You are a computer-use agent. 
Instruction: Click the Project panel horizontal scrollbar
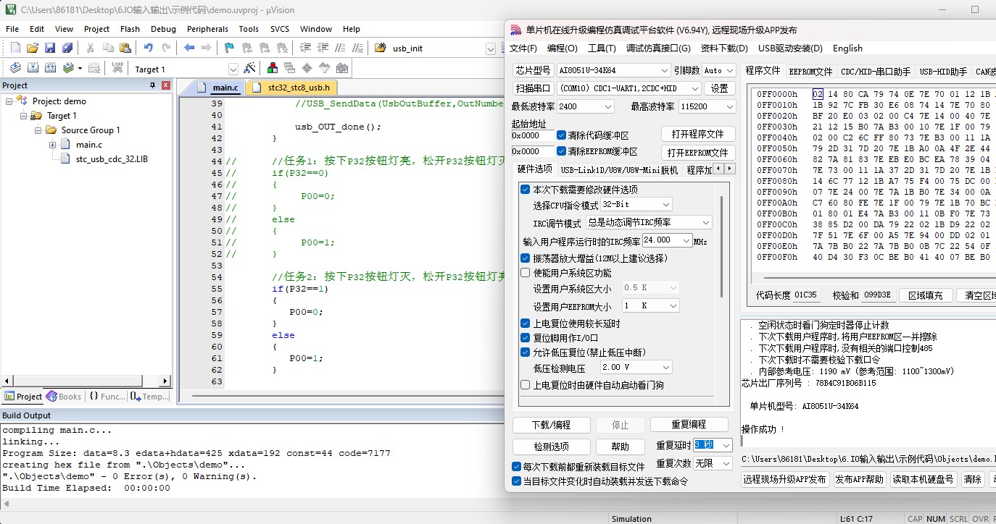tap(86, 381)
